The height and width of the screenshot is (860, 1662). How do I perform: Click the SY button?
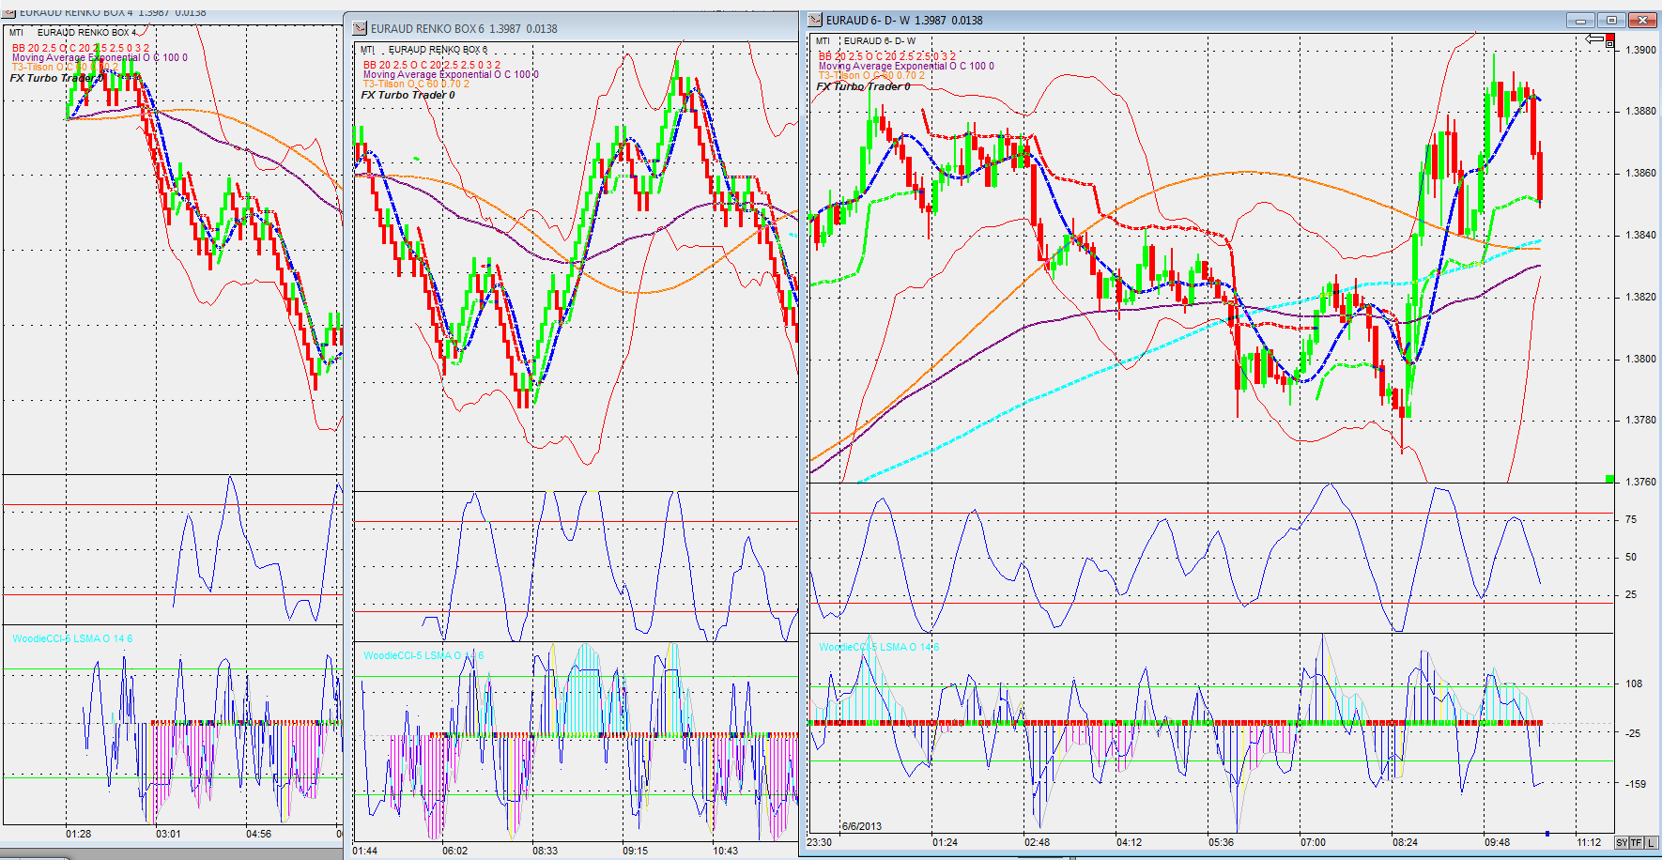[x=1622, y=843]
